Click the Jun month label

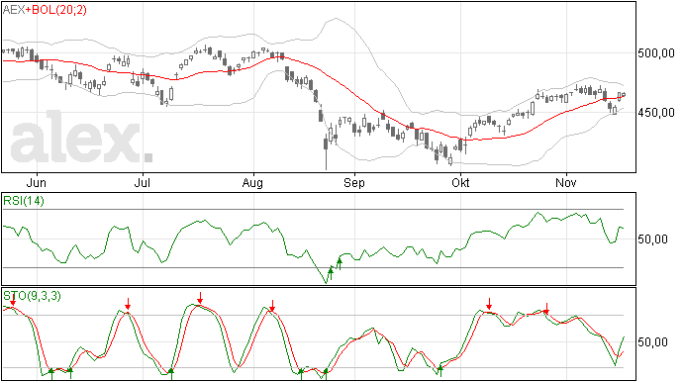coord(37,182)
